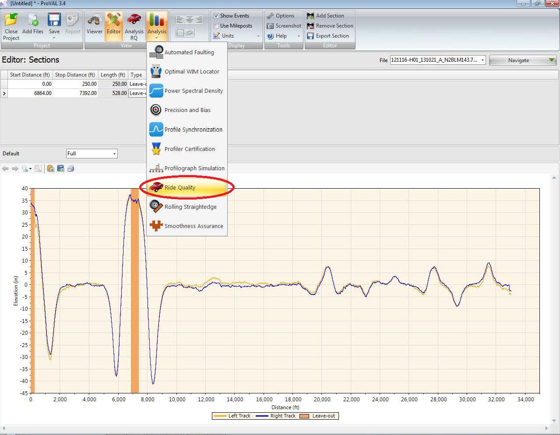This screenshot has height=435, width=560.
Task: Open the Viewer view
Action: click(95, 26)
